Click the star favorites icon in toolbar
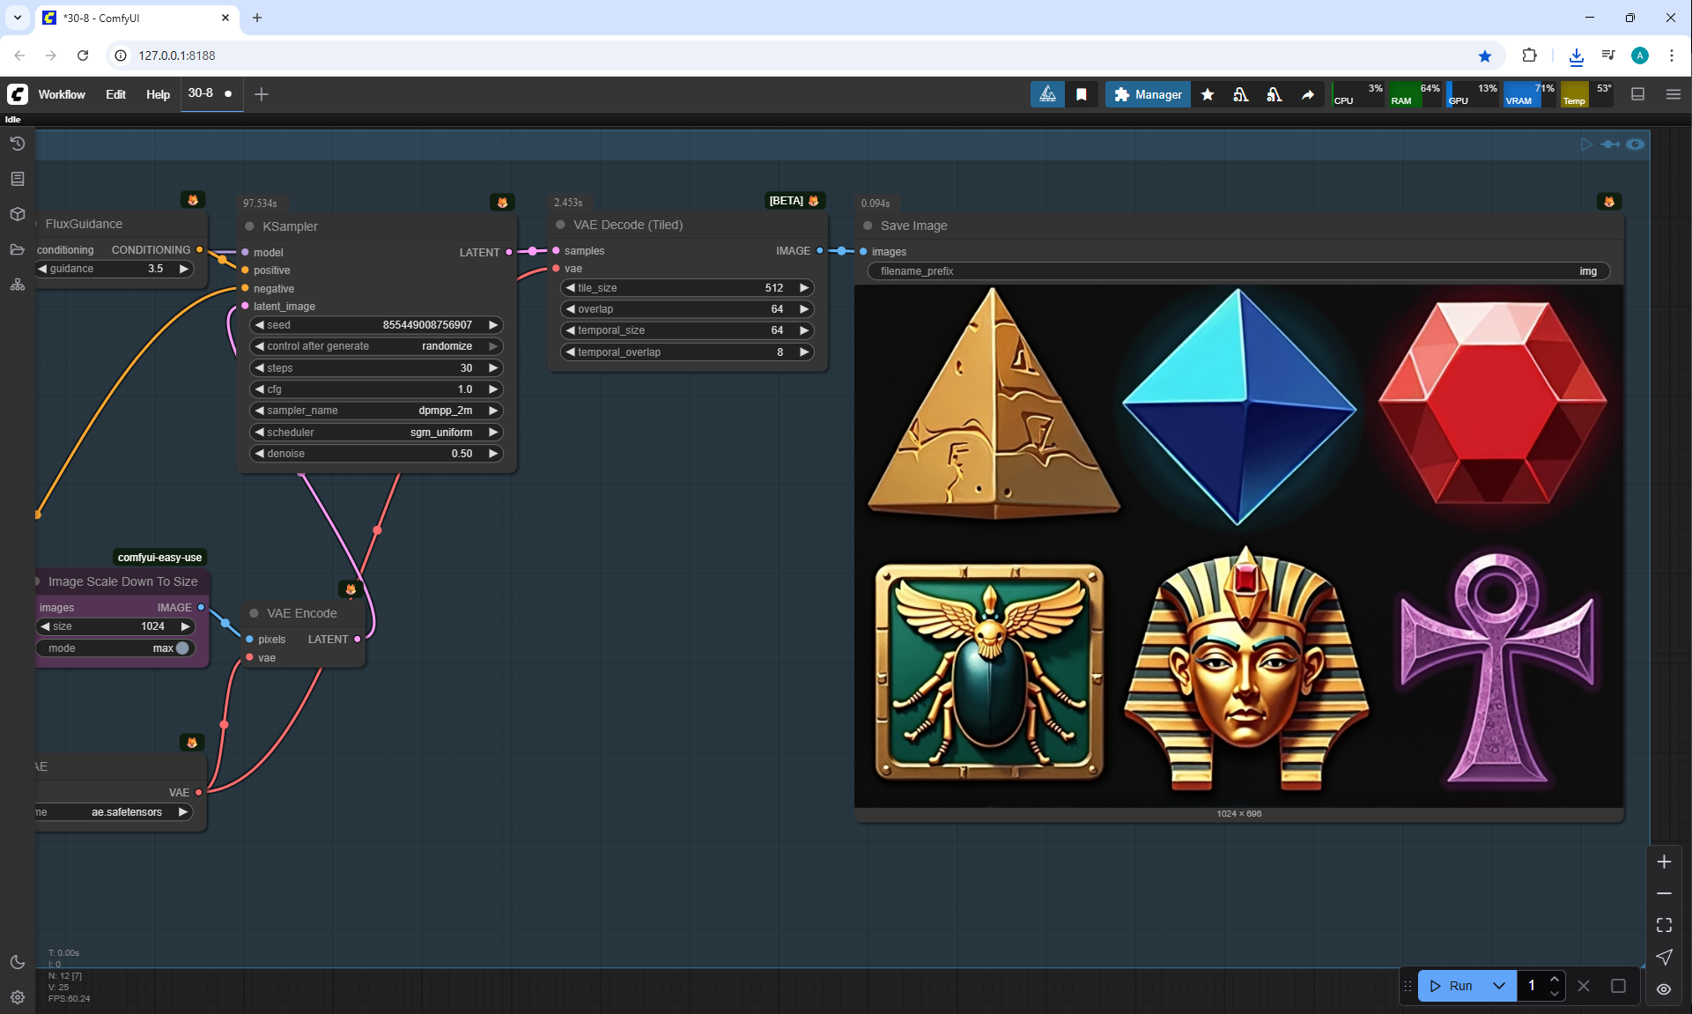 click(1208, 94)
